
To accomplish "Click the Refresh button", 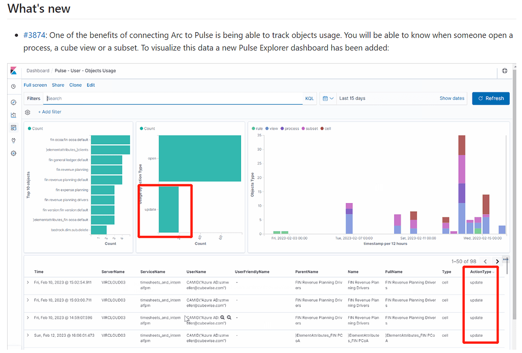I will 490,98.
